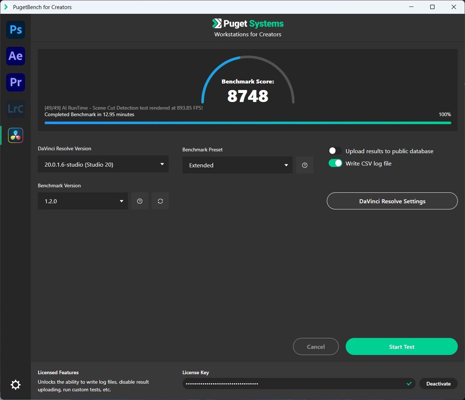465x400 pixels.
Task: Refresh the benchmark version list
Action: click(160, 201)
